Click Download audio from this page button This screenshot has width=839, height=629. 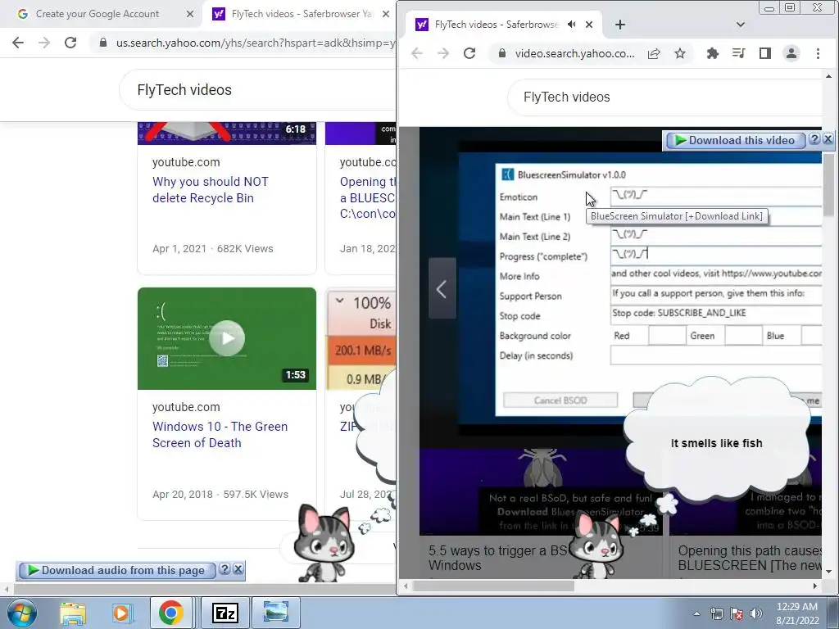click(117, 571)
